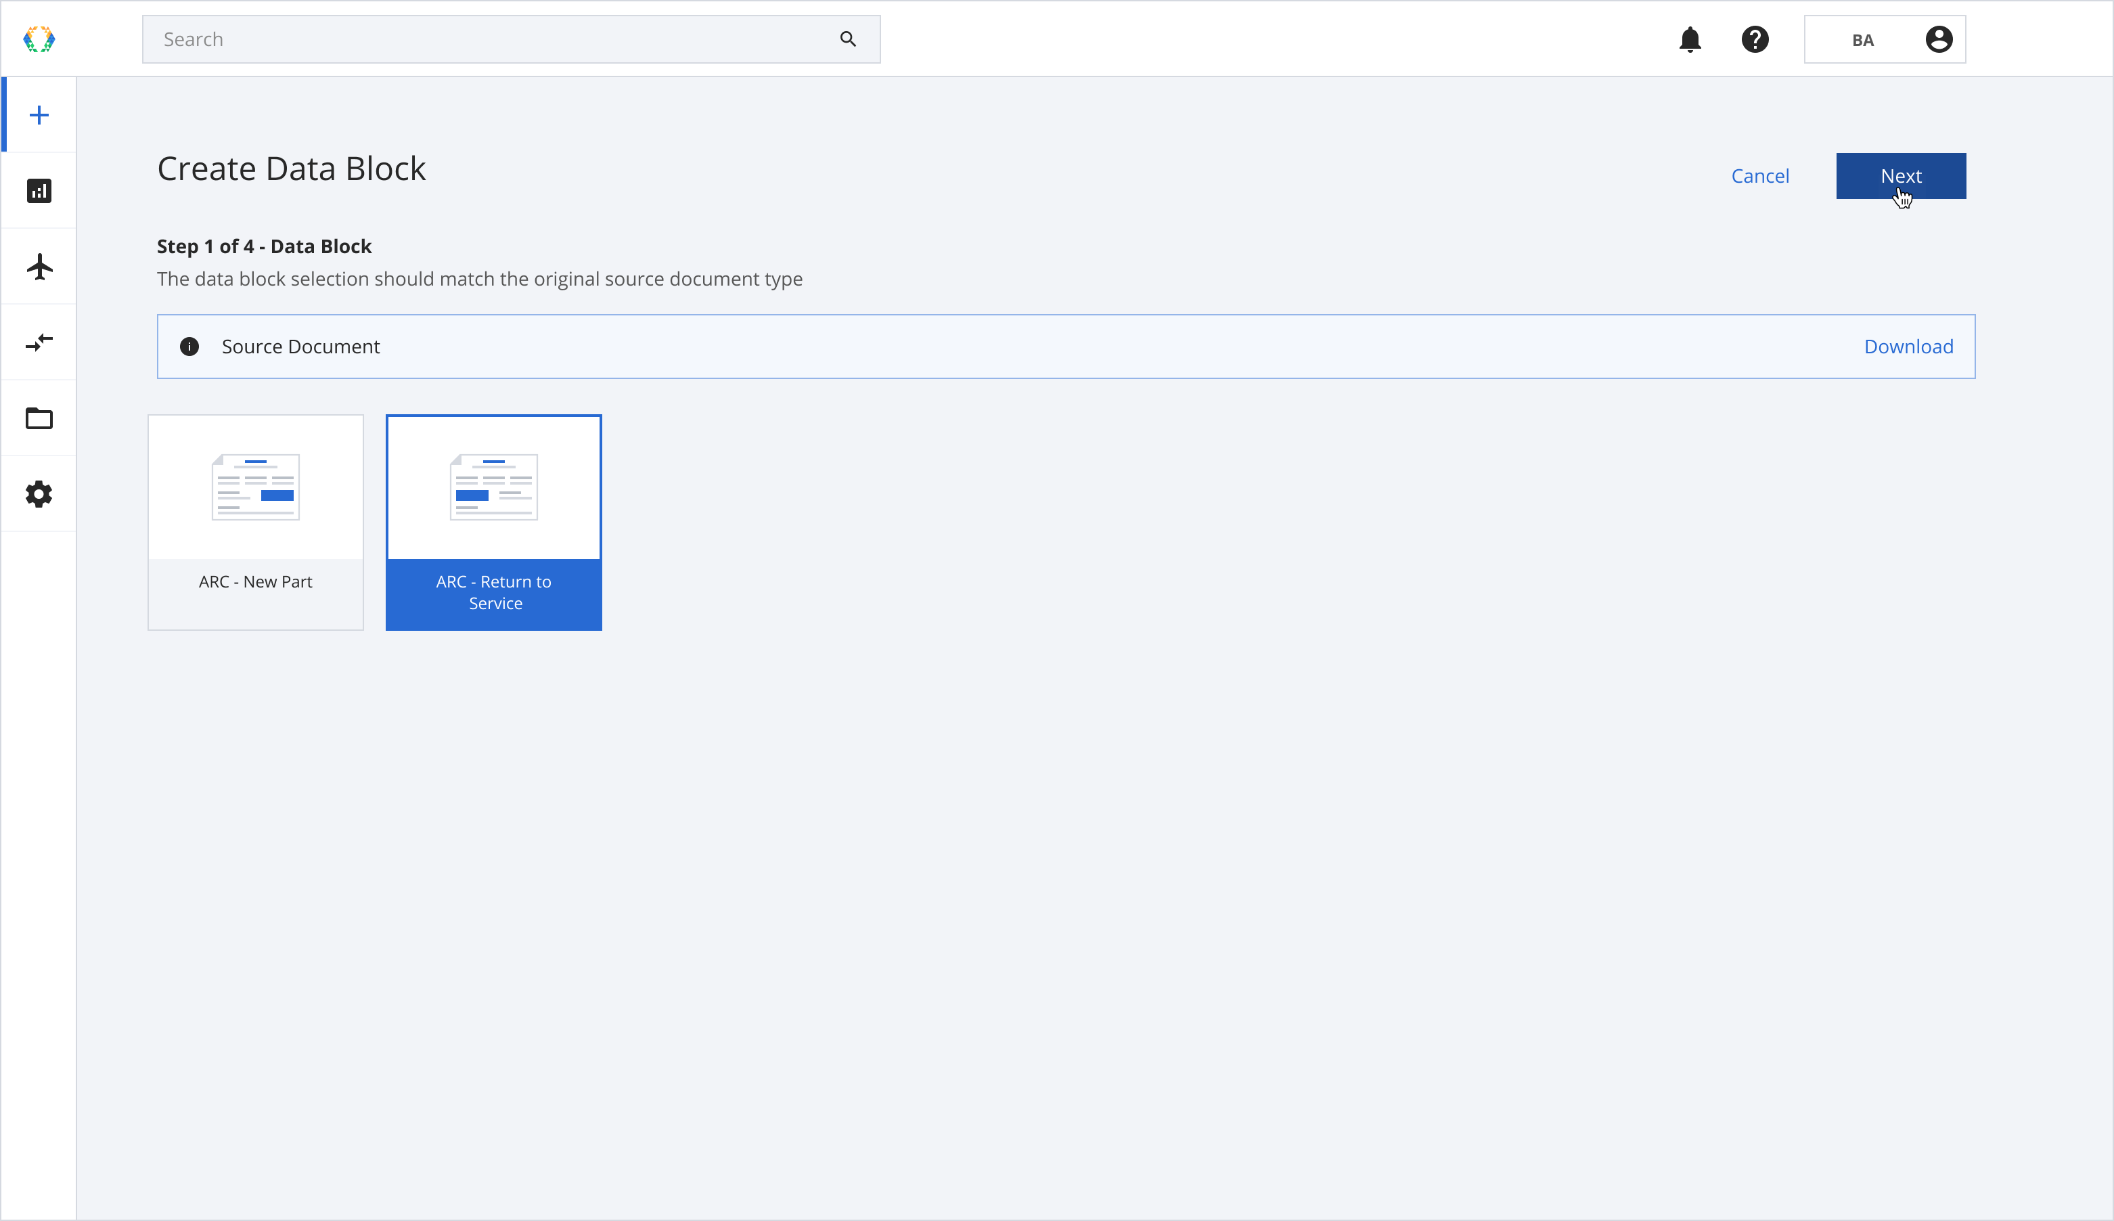Click the add/plus icon in sidebar

coord(38,115)
